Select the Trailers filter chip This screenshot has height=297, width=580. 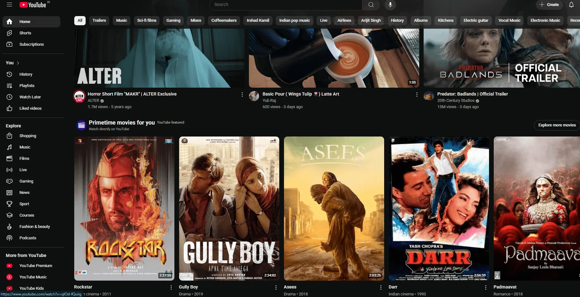coord(99,20)
